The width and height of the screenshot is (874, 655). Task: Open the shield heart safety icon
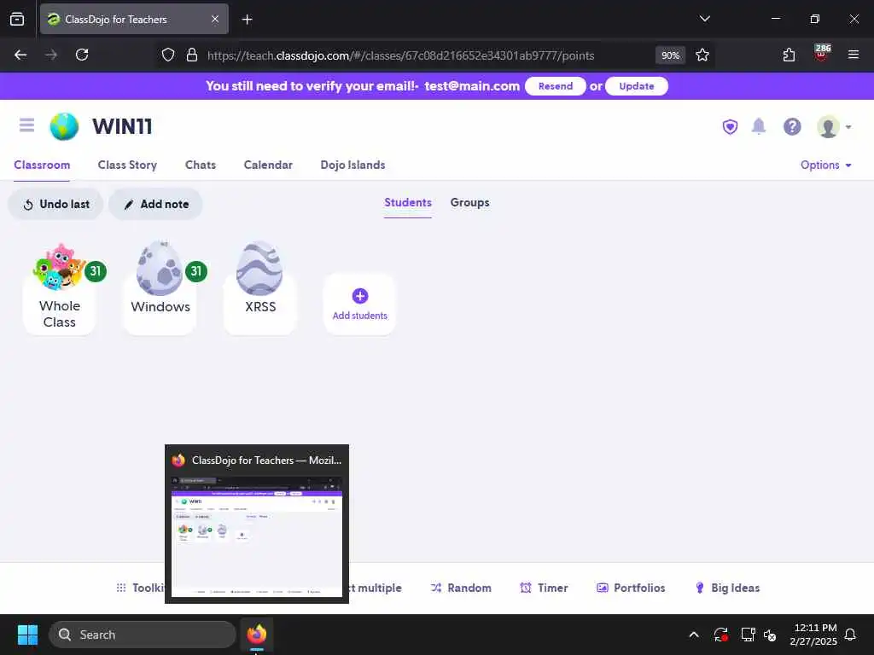coord(730,127)
